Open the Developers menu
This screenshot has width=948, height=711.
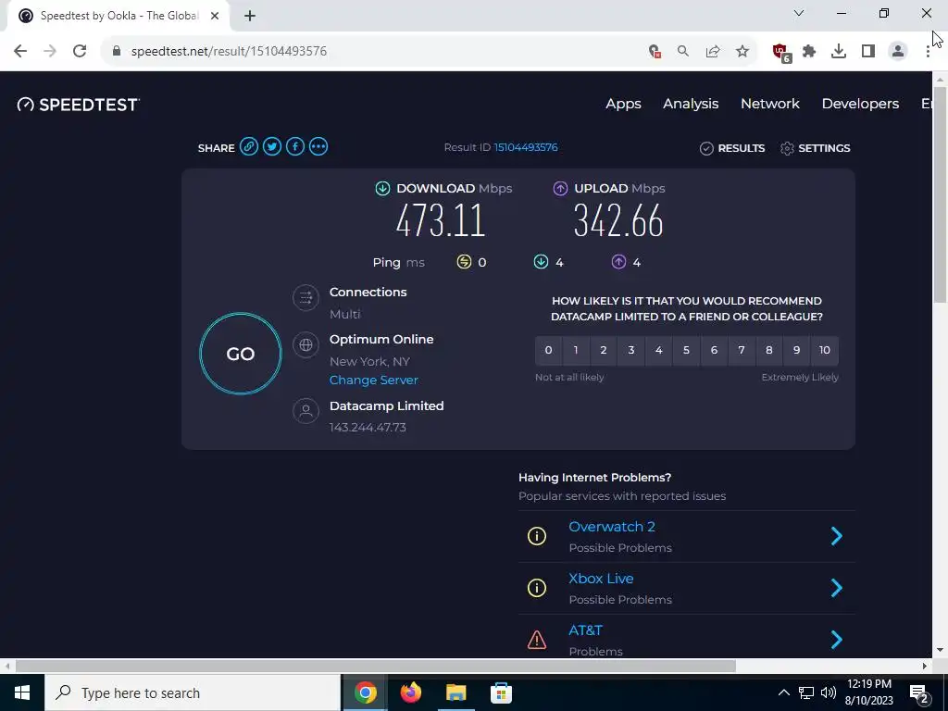(x=860, y=104)
